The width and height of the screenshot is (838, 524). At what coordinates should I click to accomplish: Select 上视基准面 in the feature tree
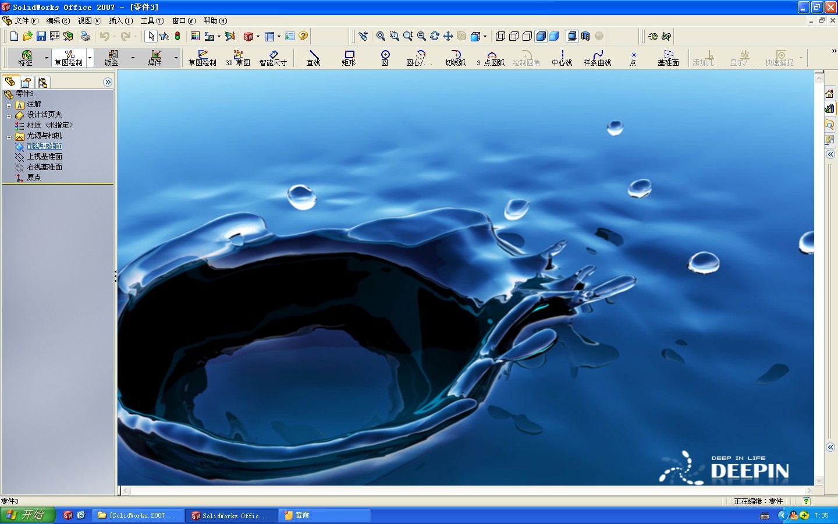44,157
